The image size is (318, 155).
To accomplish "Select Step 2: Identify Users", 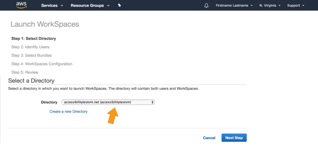I will [30, 47].
